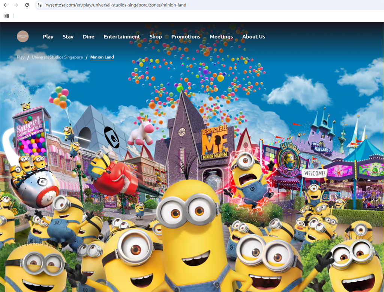The width and height of the screenshot is (384, 292).
Task: Open the About Us menu
Action: (253, 37)
